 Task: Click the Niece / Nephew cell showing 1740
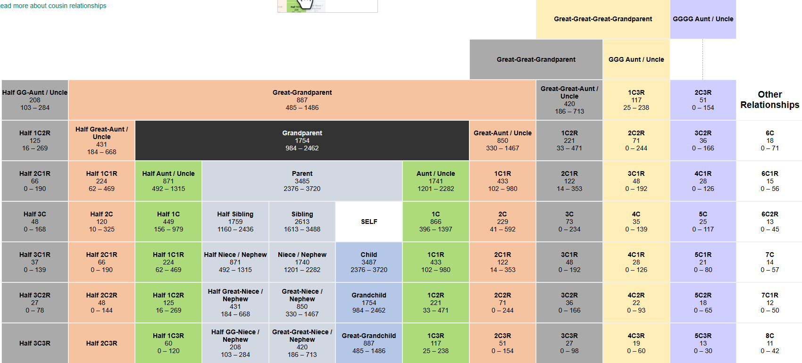point(302,262)
